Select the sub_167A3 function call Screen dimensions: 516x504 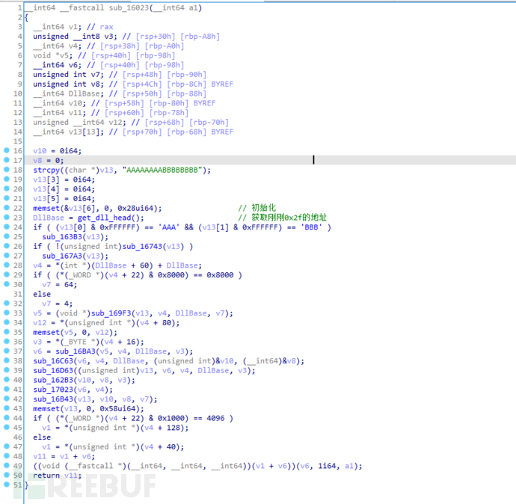62,256
